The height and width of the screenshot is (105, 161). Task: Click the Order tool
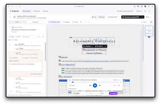(75, 22)
